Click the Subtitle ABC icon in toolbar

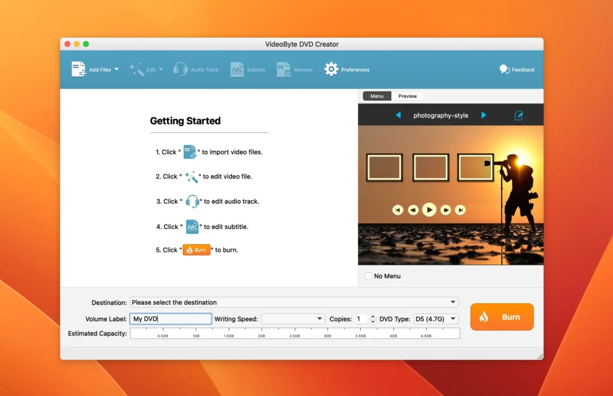(x=237, y=69)
